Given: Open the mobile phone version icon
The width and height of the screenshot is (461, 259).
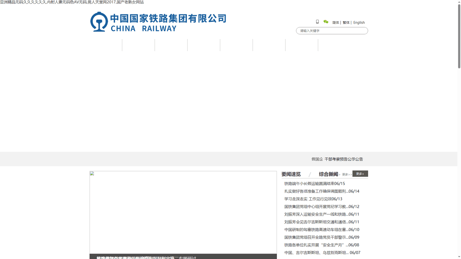Looking at the screenshot, I should click(317, 22).
